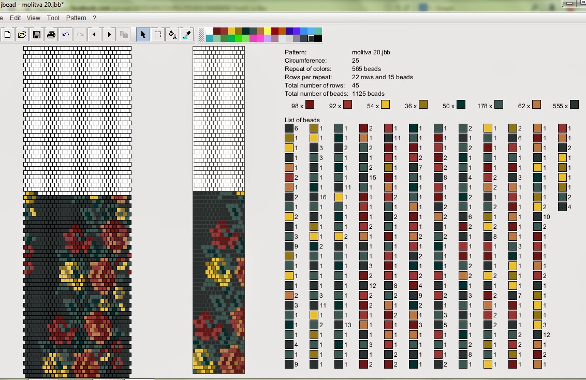Viewport: 586px width, 380px height.
Task: Open a pattern with the folder icon
Action: [x=22, y=35]
